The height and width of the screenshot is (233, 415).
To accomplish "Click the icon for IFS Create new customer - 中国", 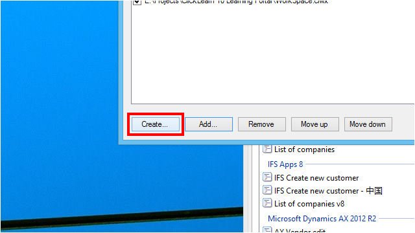I will pyautogui.click(x=267, y=190).
